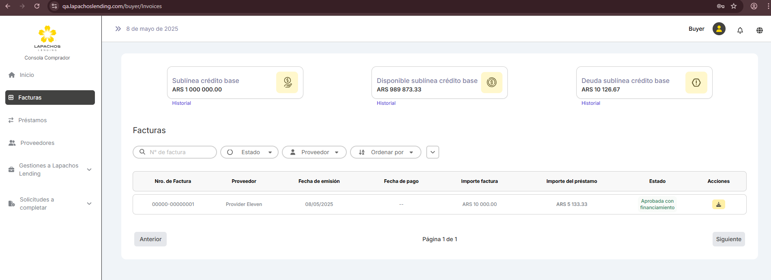Open Historial link under Disponible sublínea
Viewport: 771px width, 280px height.
tap(386, 103)
